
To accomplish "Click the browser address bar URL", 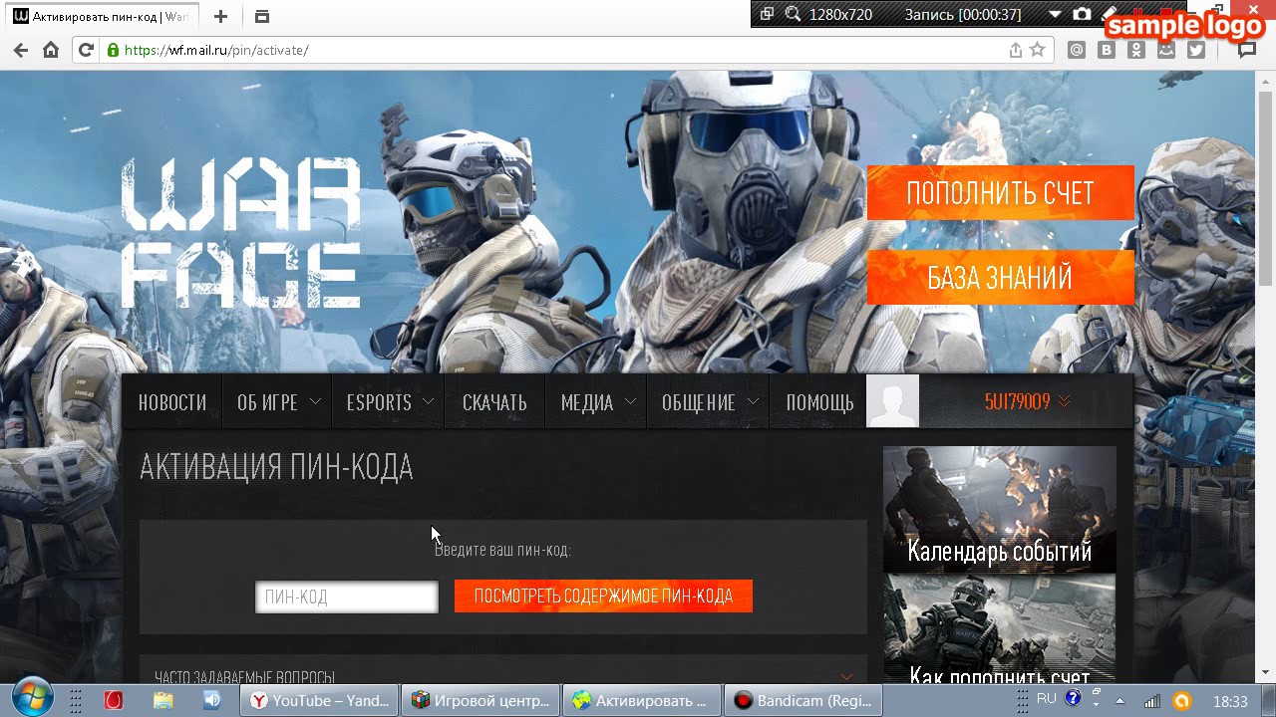I will click(x=216, y=50).
